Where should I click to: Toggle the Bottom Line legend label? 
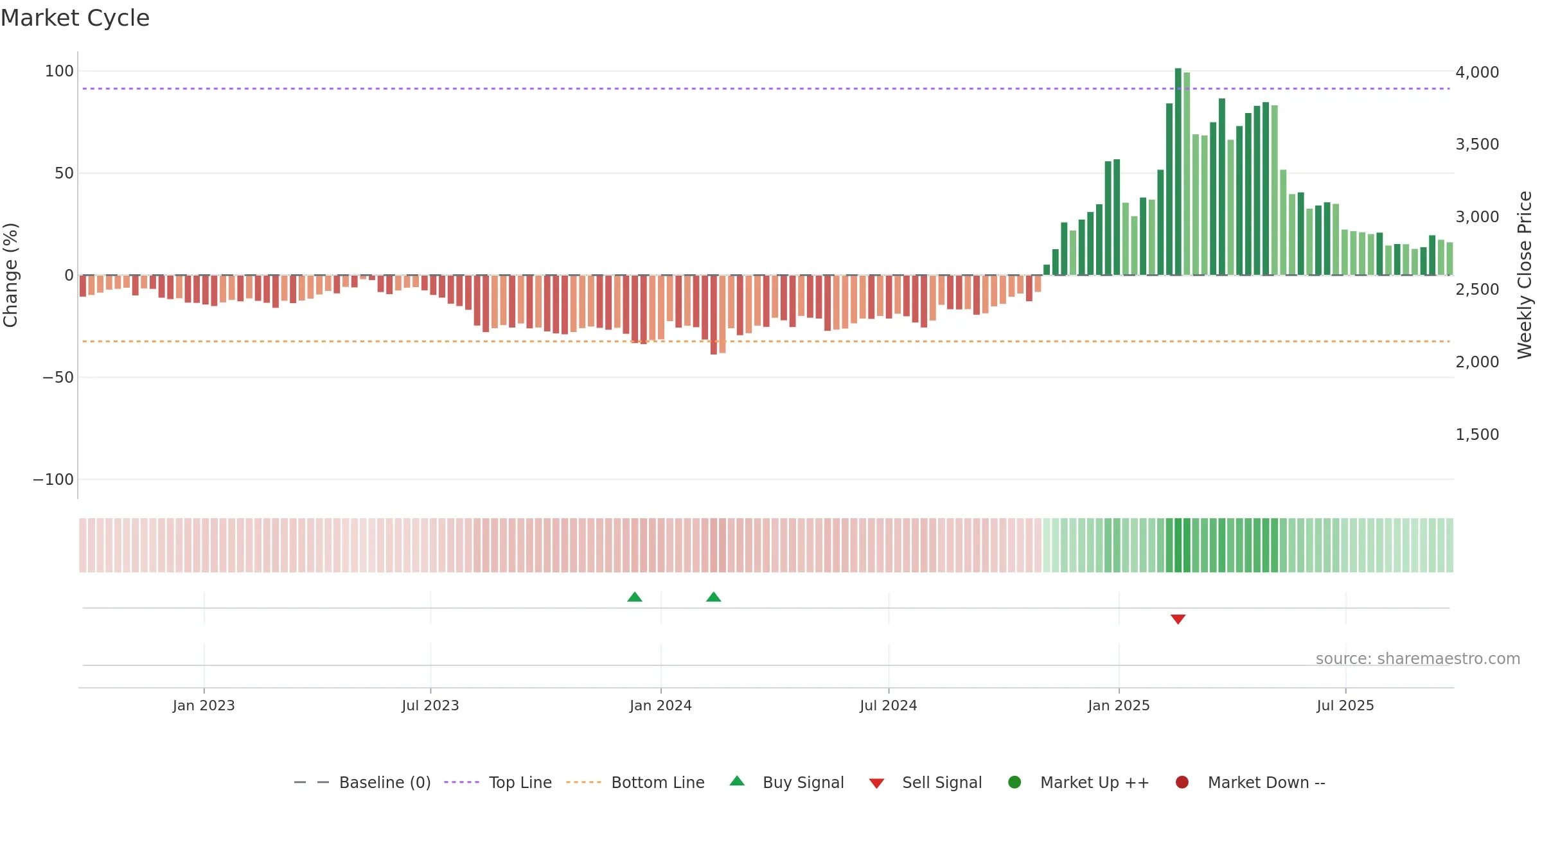(x=658, y=782)
